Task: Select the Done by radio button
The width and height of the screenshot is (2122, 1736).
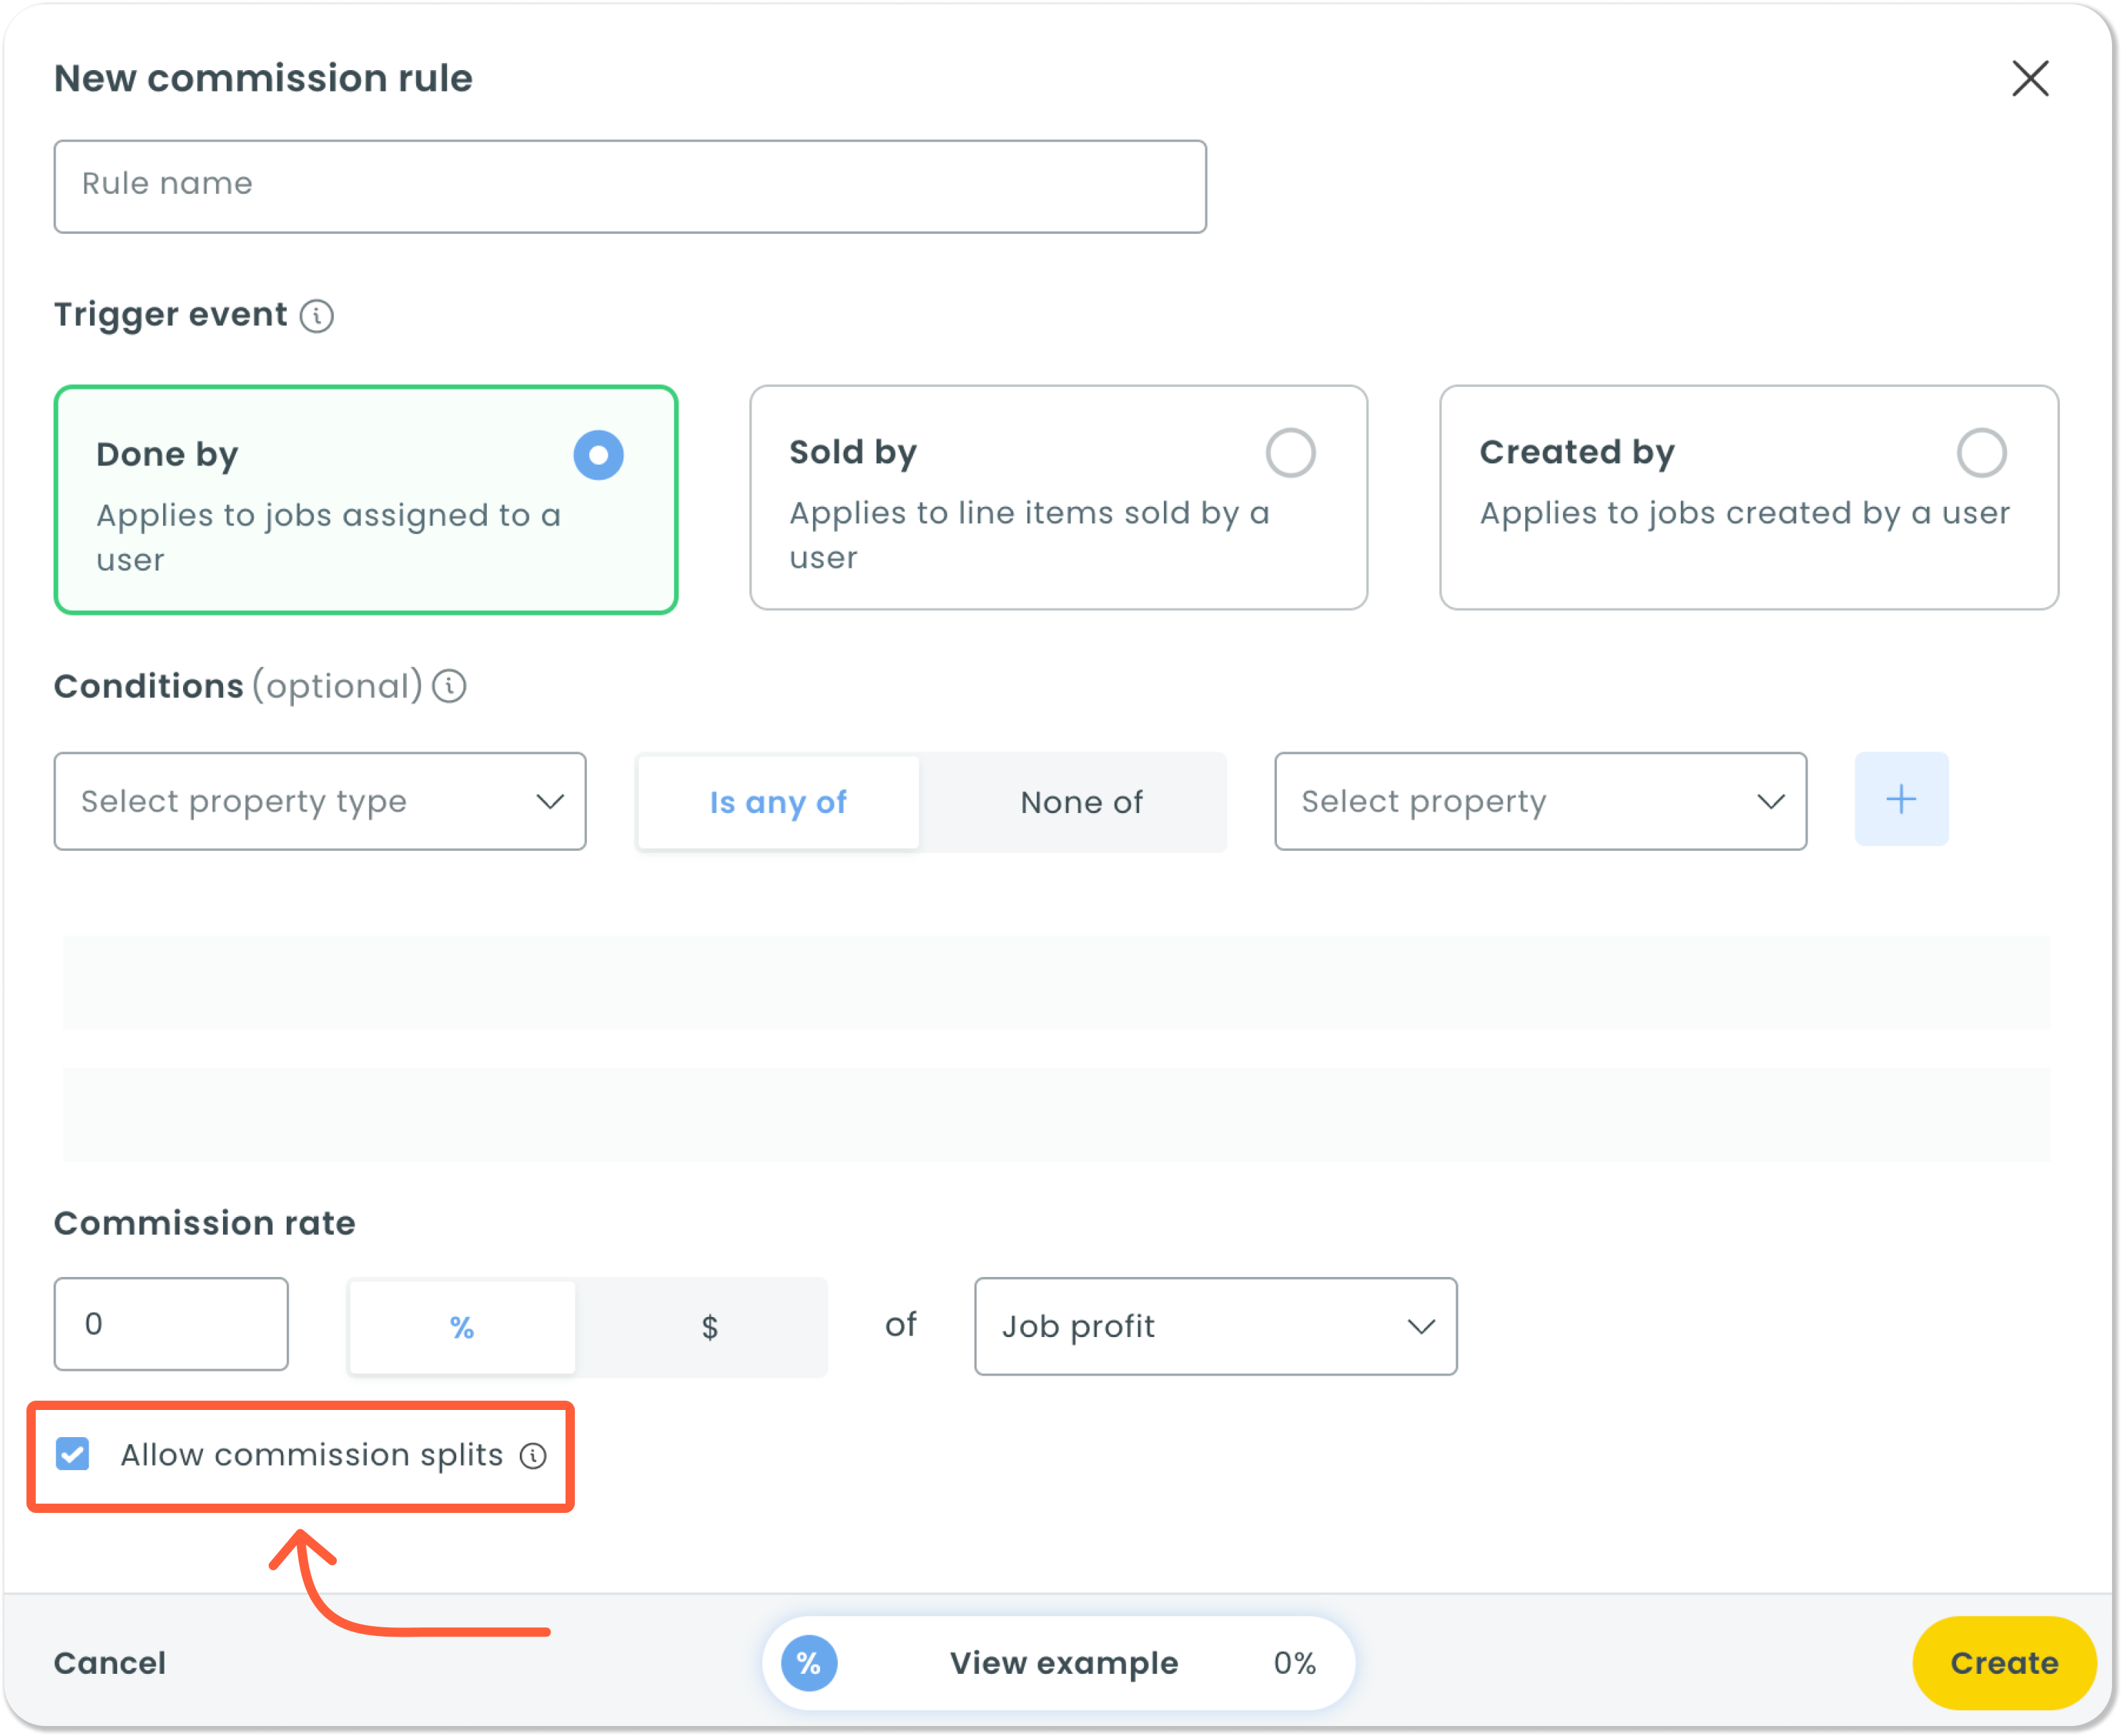Action: click(x=598, y=455)
